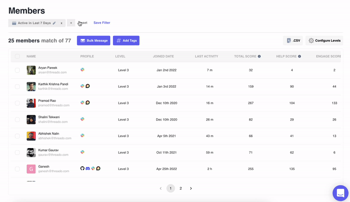Select page 2 in pagination

[181, 188]
